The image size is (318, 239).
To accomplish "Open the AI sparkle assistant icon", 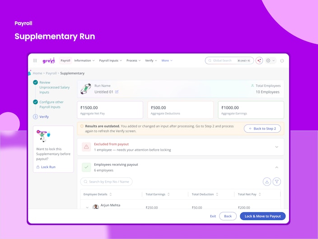I will pyautogui.click(x=259, y=61).
